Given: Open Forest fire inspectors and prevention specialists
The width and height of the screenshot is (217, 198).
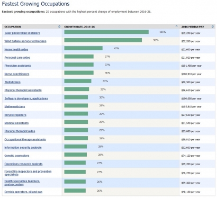Looking at the screenshot, I should point(28,173).
